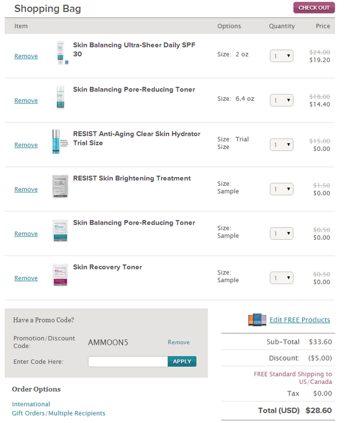Open RESIST Skin Brightening Treatment title
The image size is (345, 423).
pos(132,178)
